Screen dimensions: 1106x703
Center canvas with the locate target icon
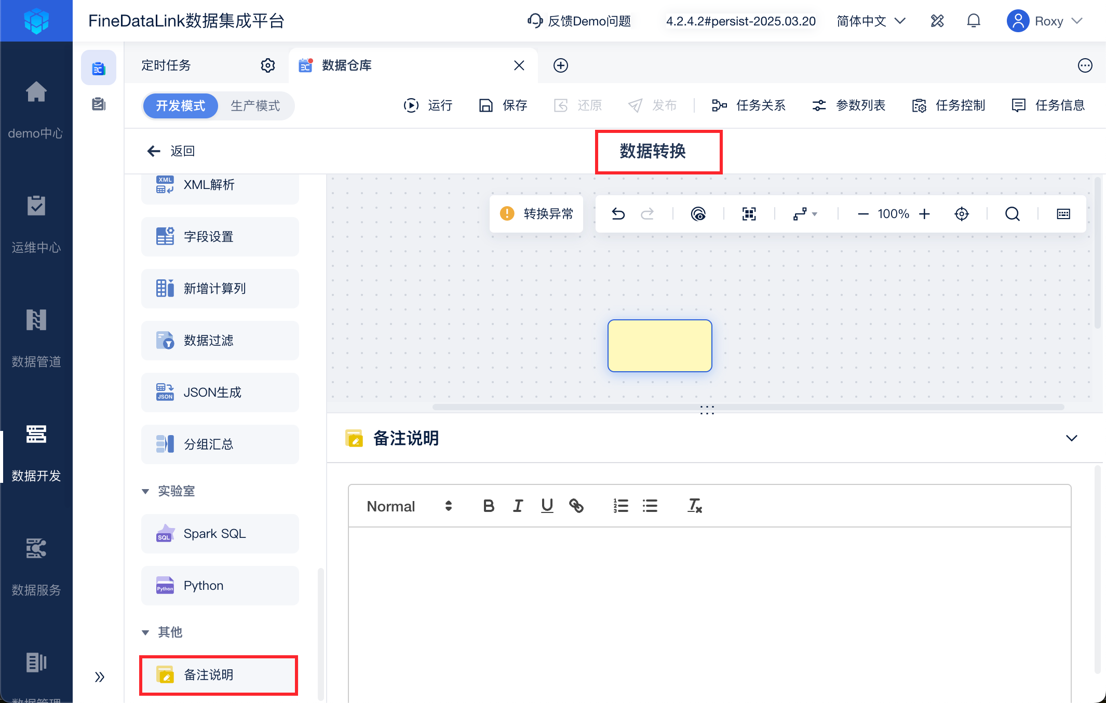(x=962, y=214)
